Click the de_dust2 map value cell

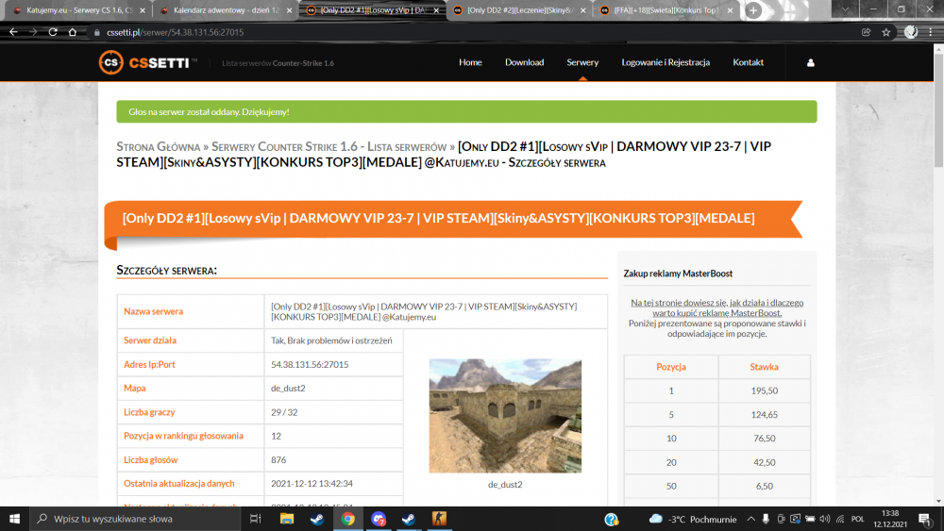(x=333, y=389)
